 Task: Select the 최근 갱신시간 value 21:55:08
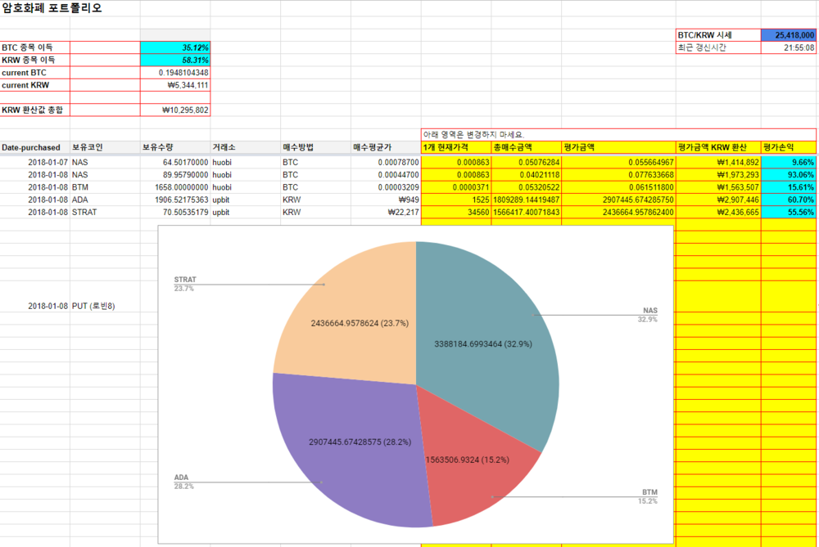tap(788, 47)
